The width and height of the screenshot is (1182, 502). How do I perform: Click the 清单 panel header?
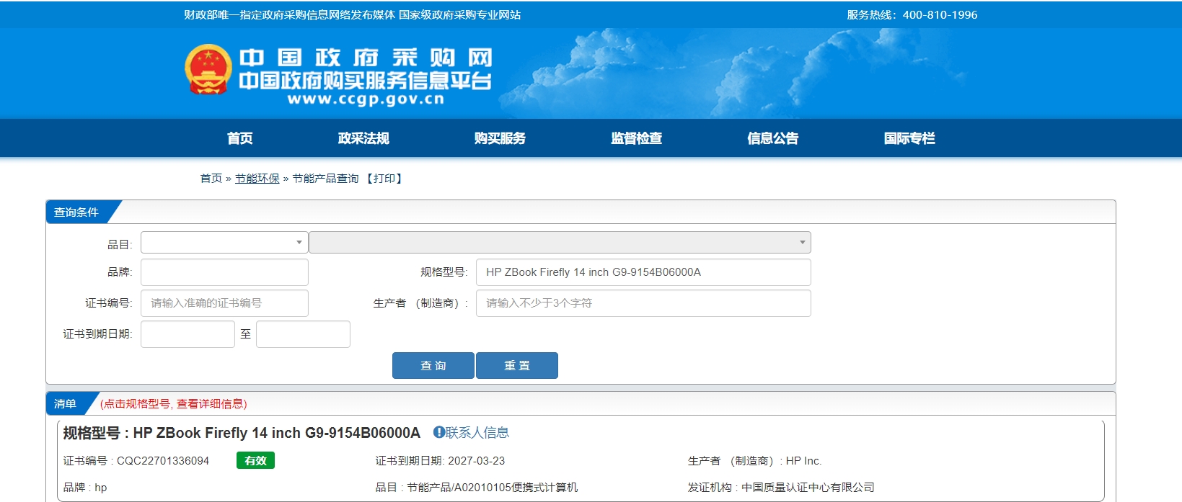pyautogui.click(x=65, y=404)
